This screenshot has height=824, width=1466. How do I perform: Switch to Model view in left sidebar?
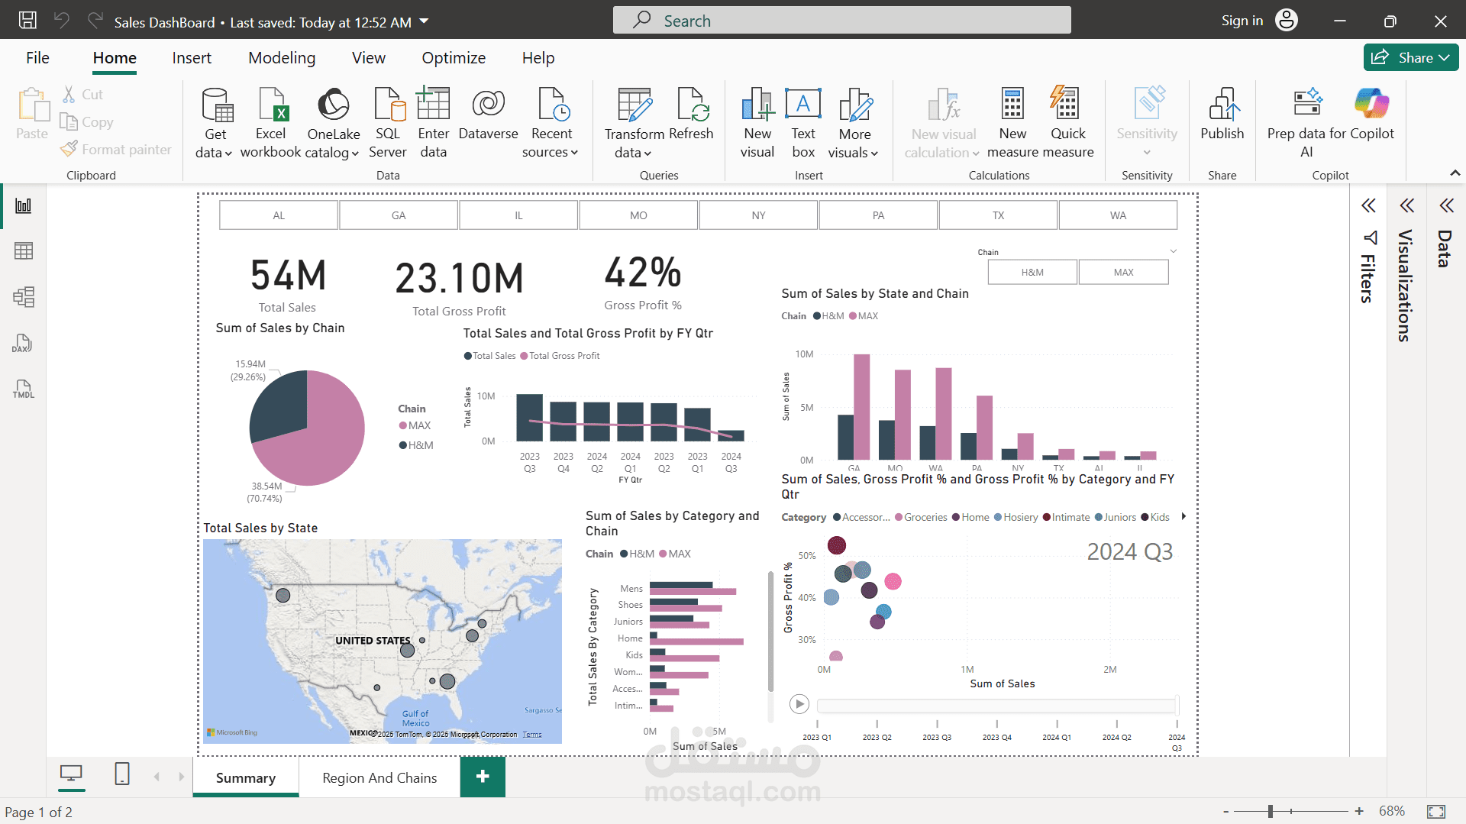[23, 297]
